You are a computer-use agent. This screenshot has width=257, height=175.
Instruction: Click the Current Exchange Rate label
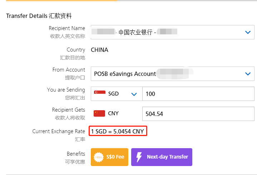pos(59,131)
